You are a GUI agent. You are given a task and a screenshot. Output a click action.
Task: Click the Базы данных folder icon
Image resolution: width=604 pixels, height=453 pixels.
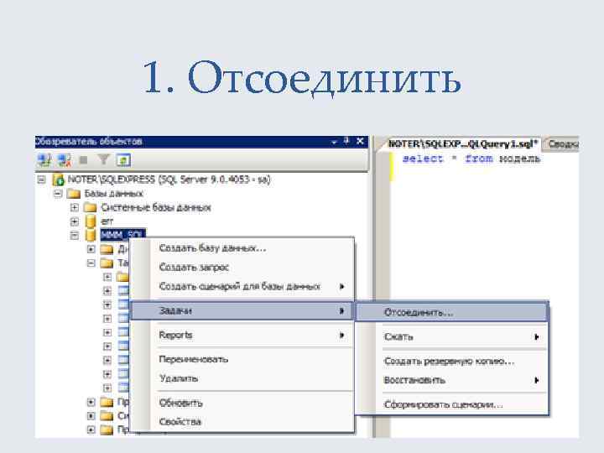[x=74, y=194]
